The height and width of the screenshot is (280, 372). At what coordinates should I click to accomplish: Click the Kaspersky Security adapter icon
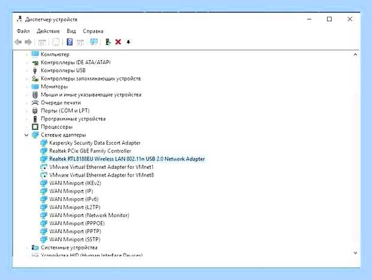[x=44, y=143]
